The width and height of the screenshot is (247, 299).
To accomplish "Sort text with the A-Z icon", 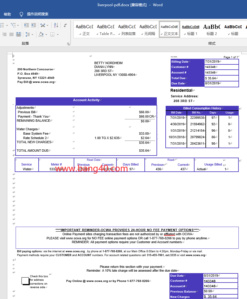I will (x=56, y=25).
